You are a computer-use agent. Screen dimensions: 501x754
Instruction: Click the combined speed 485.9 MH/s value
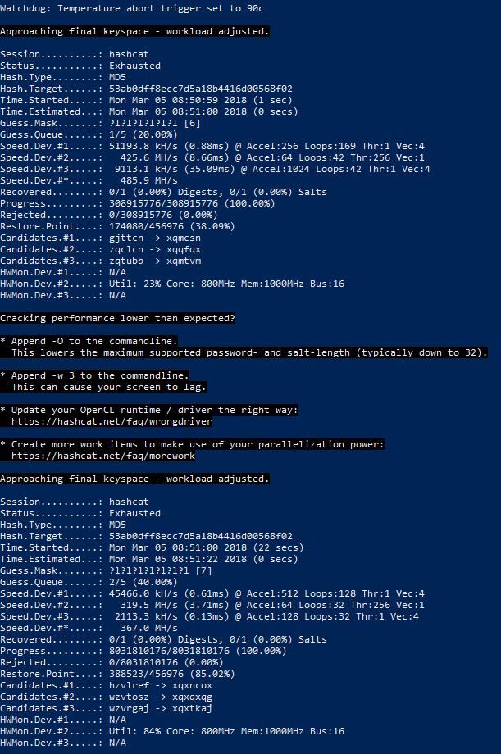[149, 180]
